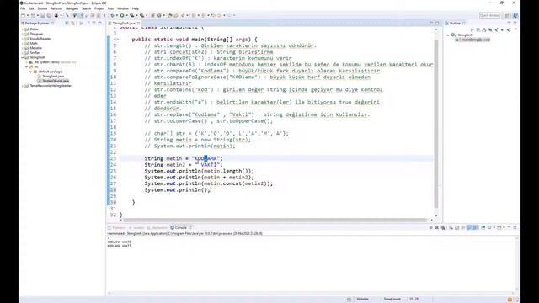The width and height of the screenshot is (539, 303).
Task: Open the Run button dropdown arrow
Action: tap(127, 15)
